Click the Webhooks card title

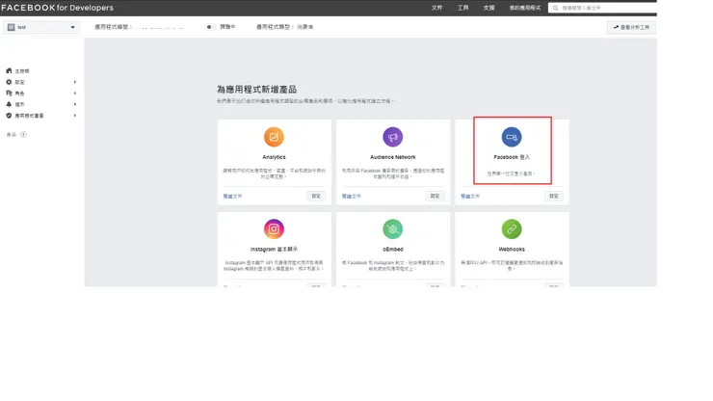coord(512,250)
